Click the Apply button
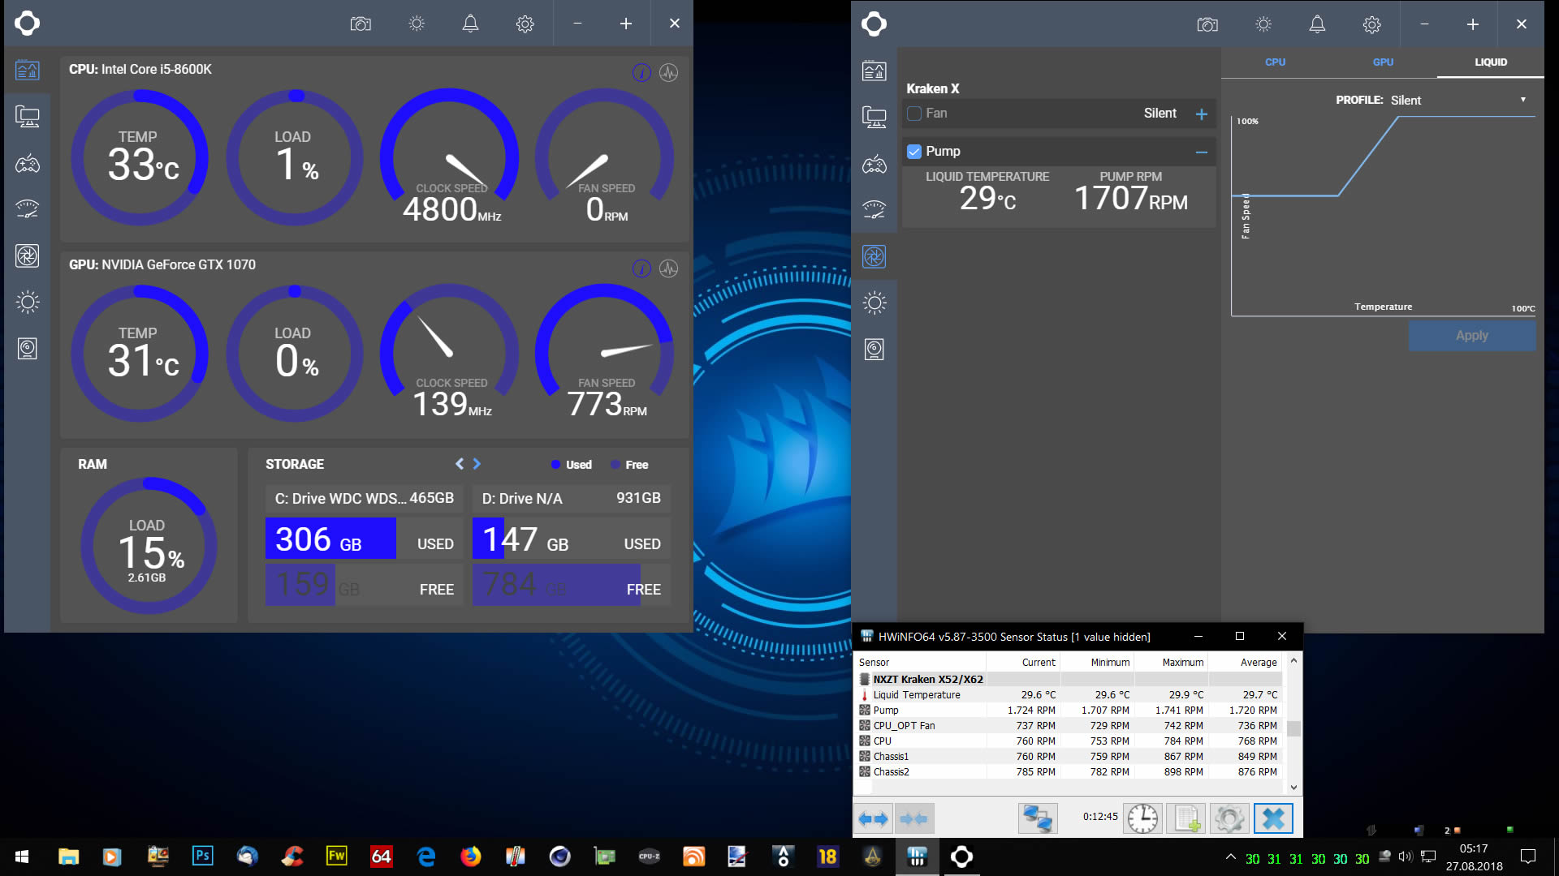This screenshot has width=1559, height=876. click(1471, 336)
